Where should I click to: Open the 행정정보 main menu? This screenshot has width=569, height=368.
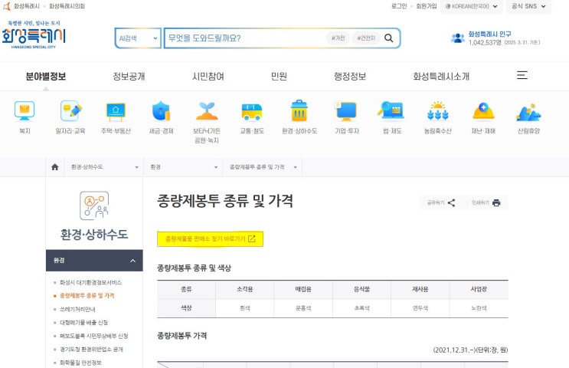(350, 77)
